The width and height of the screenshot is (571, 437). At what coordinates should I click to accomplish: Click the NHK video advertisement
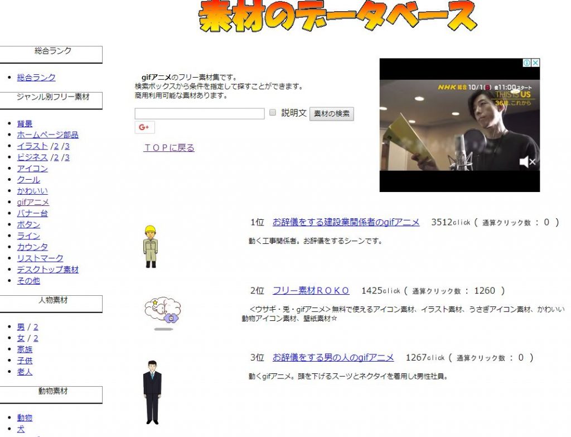459,125
